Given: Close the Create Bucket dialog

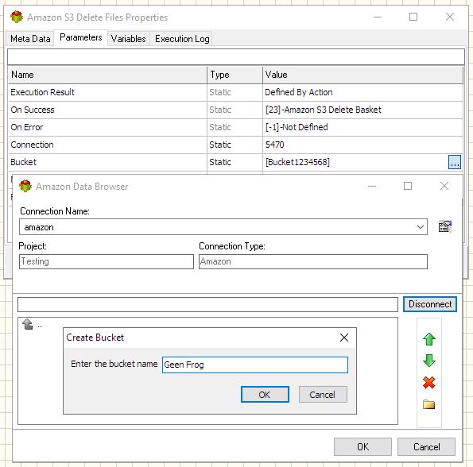Looking at the screenshot, I should [344, 338].
